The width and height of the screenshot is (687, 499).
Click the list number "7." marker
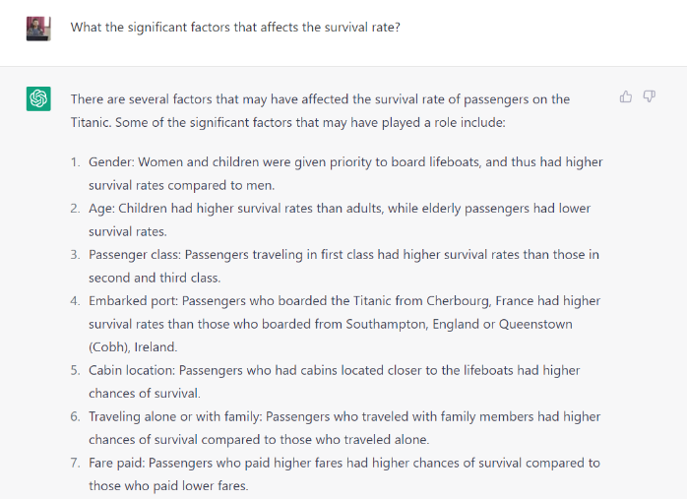click(76, 463)
